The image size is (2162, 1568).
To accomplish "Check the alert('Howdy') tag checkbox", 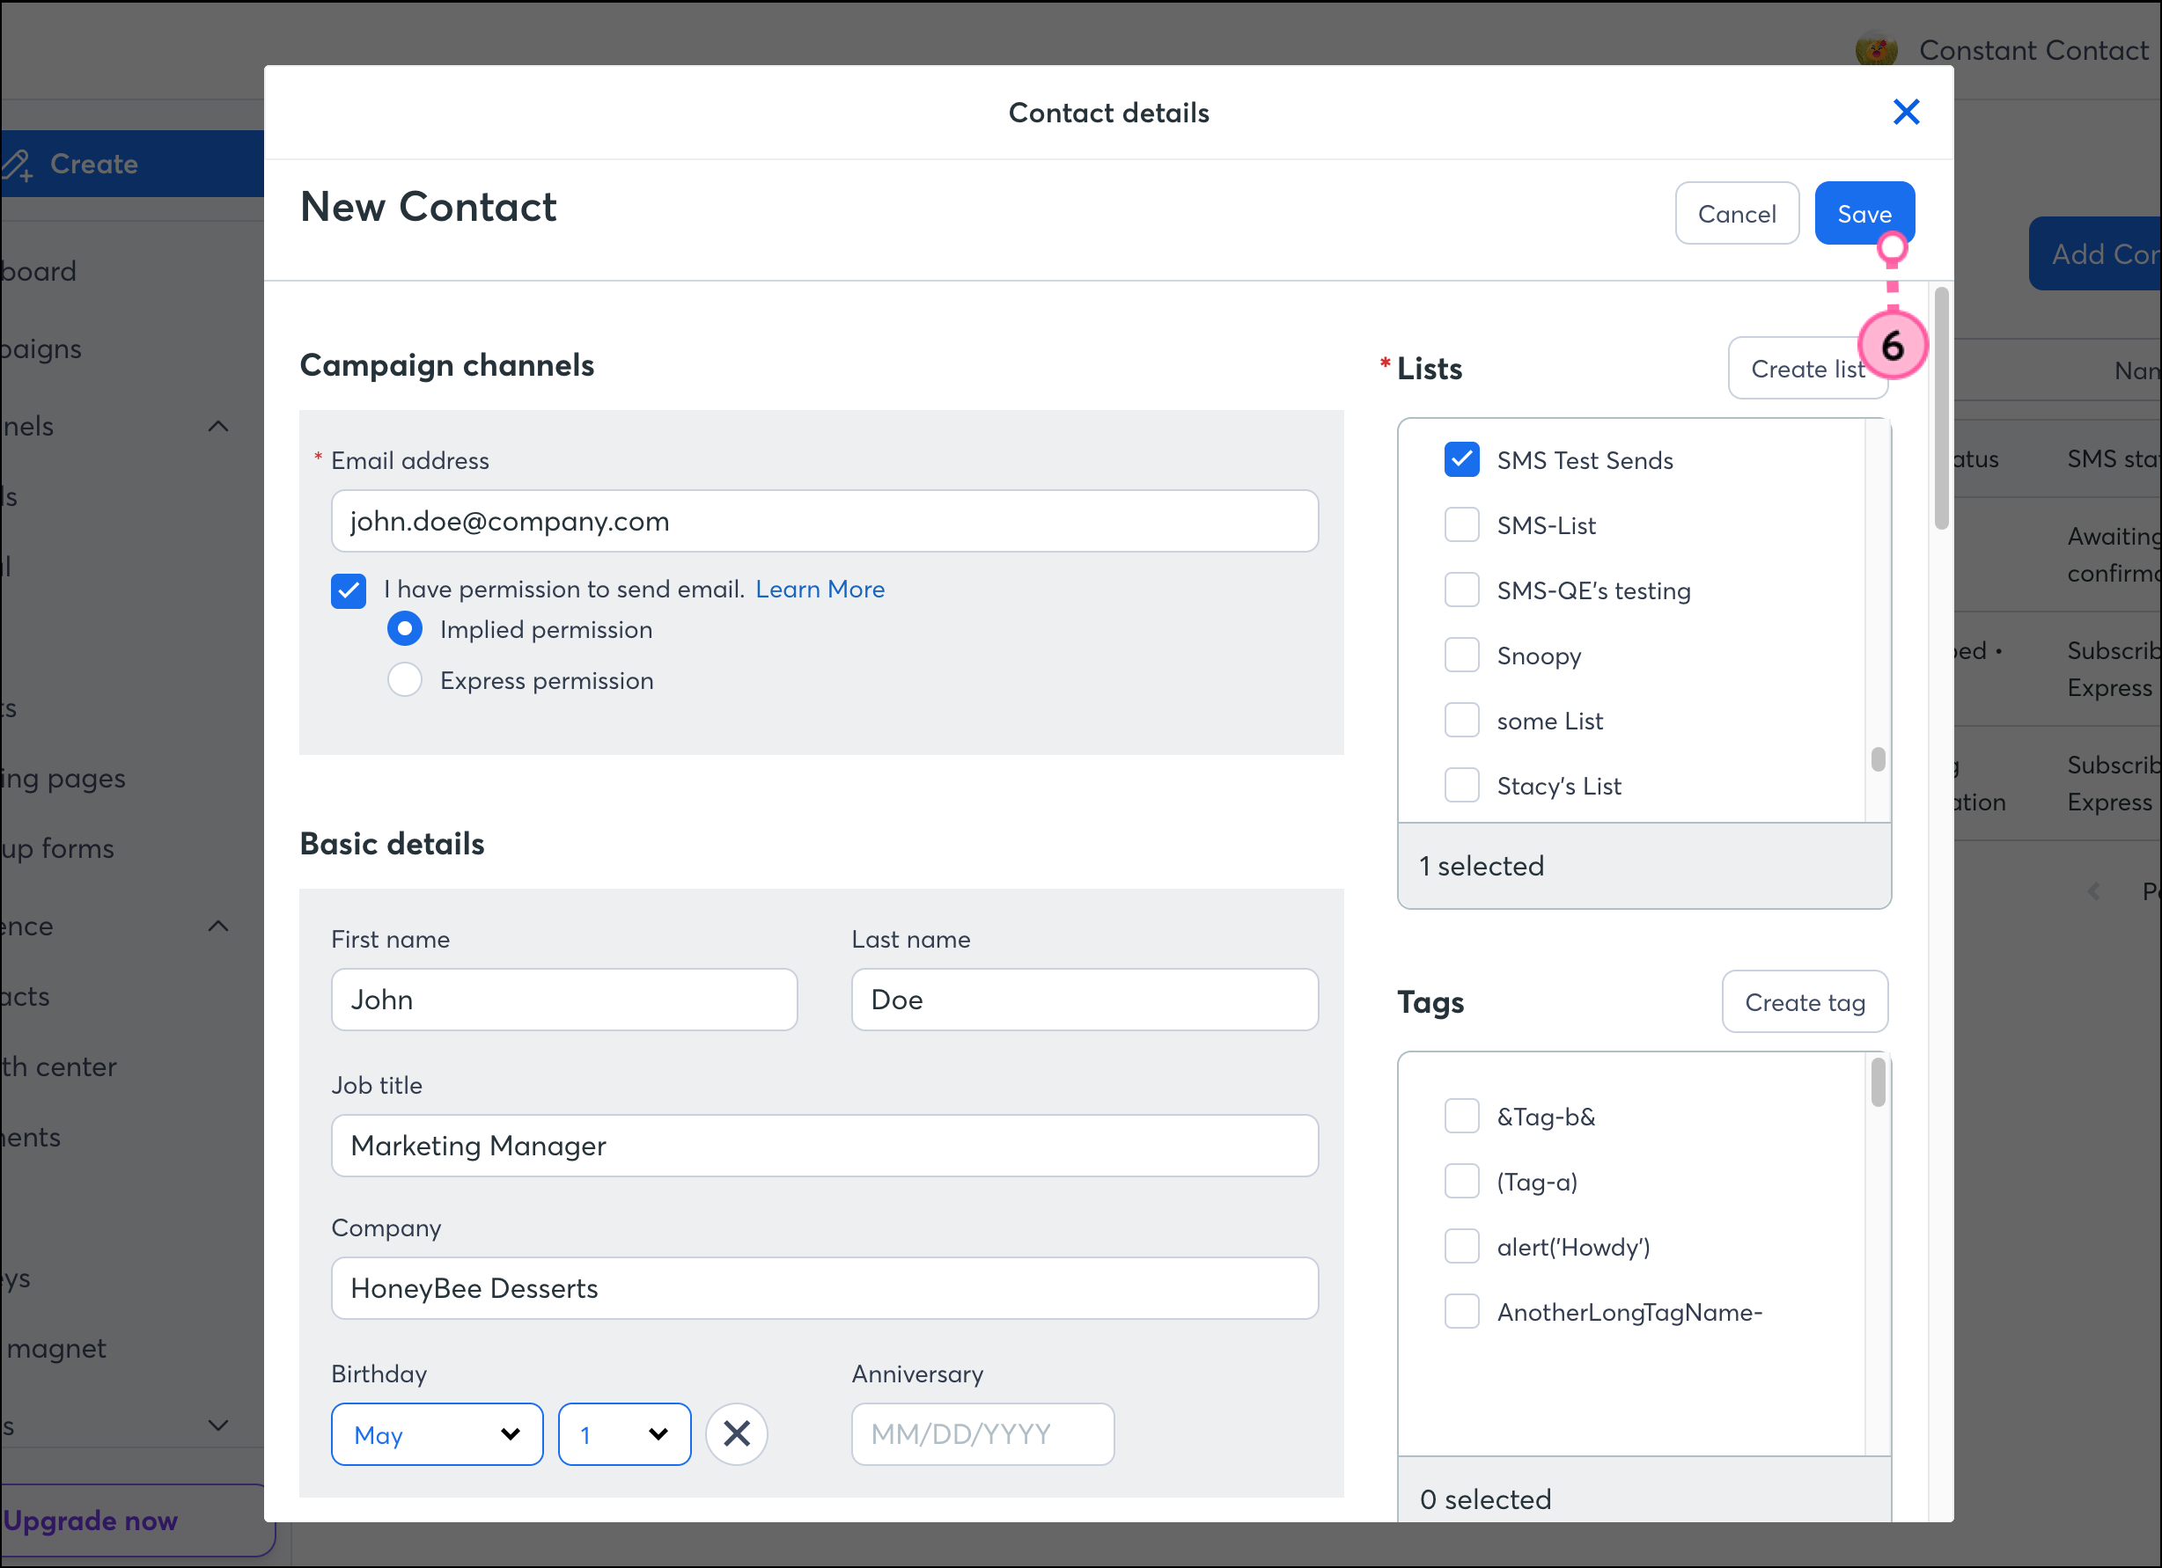I will (1461, 1246).
